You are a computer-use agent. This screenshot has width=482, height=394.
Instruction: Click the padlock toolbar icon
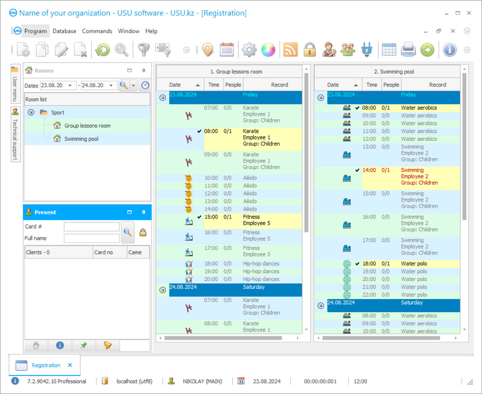tap(310, 50)
